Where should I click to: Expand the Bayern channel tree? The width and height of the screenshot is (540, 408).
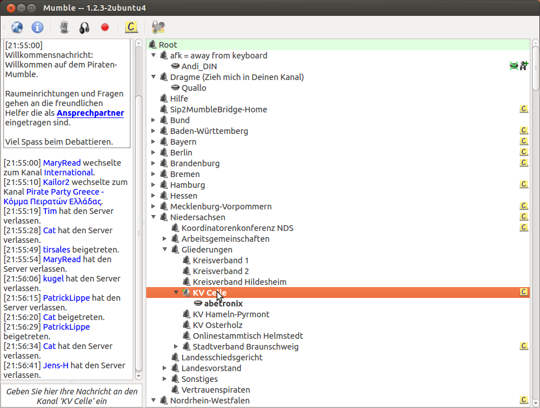(153, 142)
